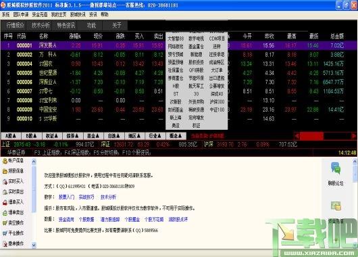This screenshot has width=358, height=257.
Task: Open the 系统 menu
Action: point(5,15)
